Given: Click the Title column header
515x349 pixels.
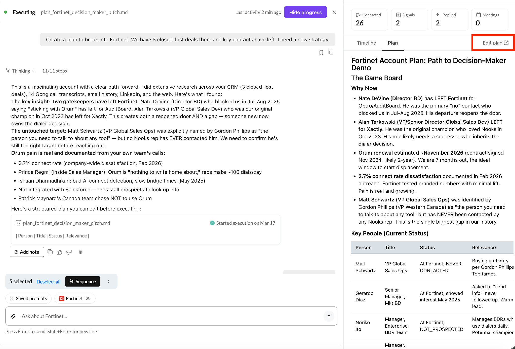Looking at the screenshot, I should click(x=390, y=248).
